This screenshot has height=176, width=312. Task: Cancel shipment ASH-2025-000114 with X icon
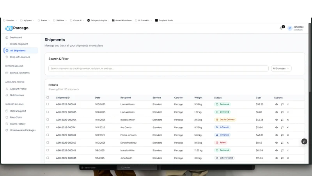pos(288,128)
